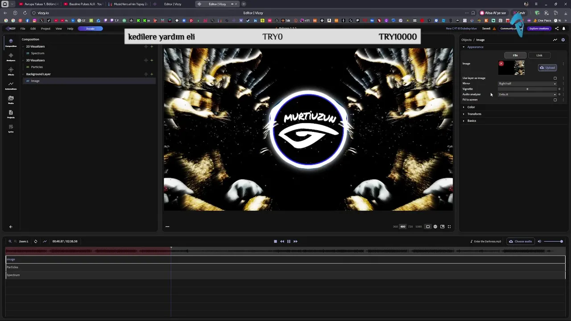
Task: Select 720 preview resolution
Action: [x=410, y=226]
